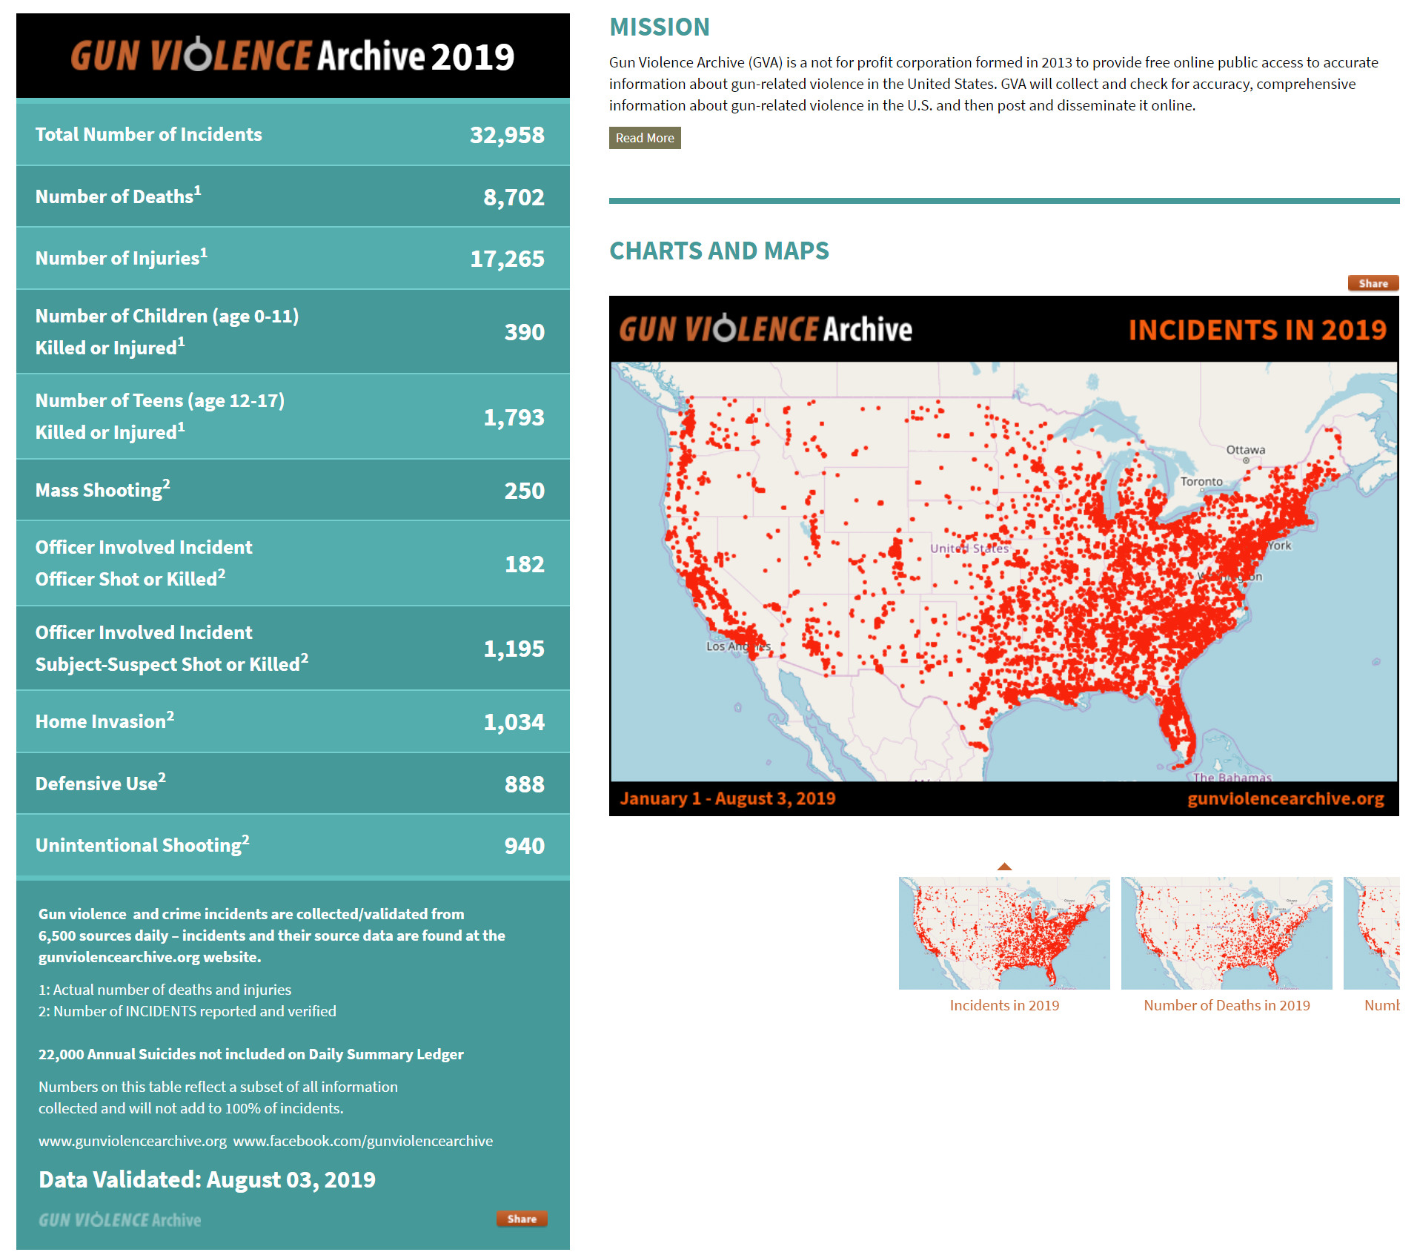The width and height of the screenshot is (1417, 1255).
Task: Select the Number of Injuries row label
Action: [x=121, y=257]
